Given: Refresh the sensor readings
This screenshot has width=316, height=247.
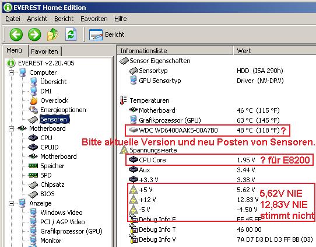Looking at the screenshot, I should 71,34.
